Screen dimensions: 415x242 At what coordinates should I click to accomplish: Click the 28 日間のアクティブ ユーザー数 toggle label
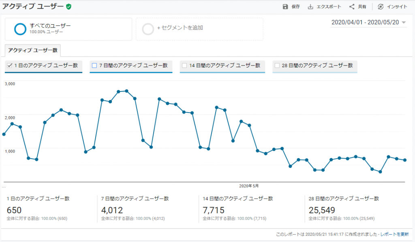click(x=317, y=66)
